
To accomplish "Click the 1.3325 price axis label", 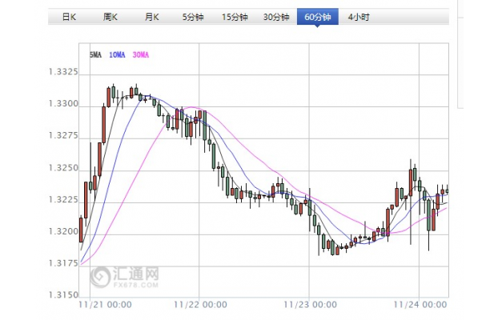I will (63, 72).
